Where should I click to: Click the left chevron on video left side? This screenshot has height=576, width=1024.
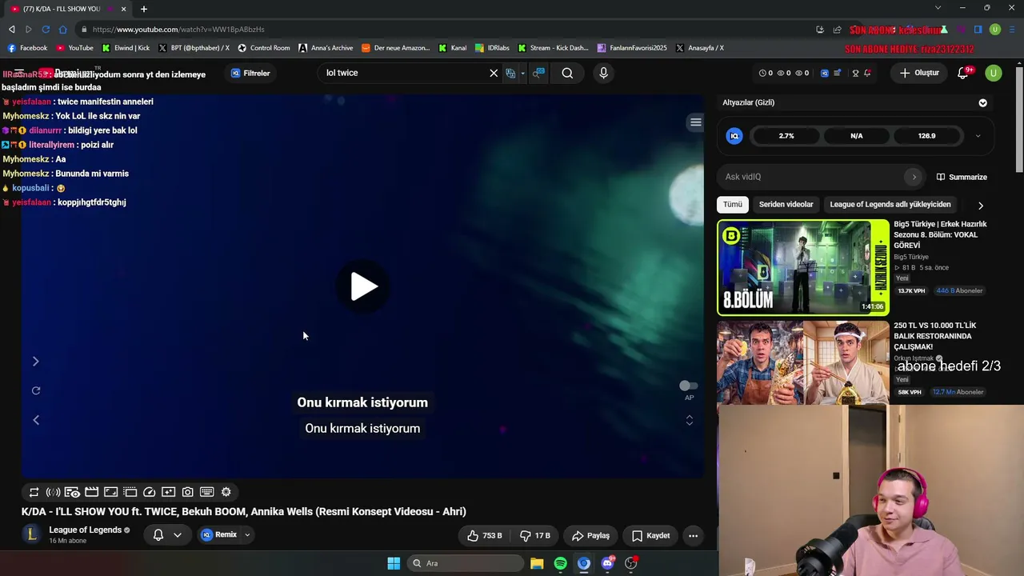click(x=36, y=419)
